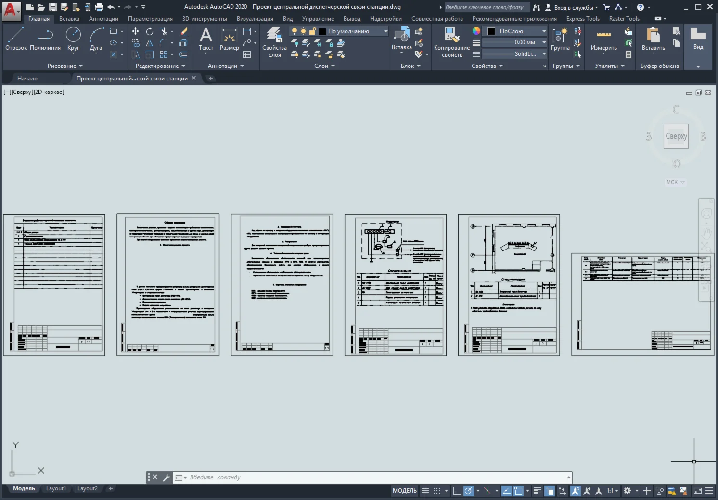Click the object color wheel icon
The width and height of the screenshot is (718, 500).
(476, 31)
